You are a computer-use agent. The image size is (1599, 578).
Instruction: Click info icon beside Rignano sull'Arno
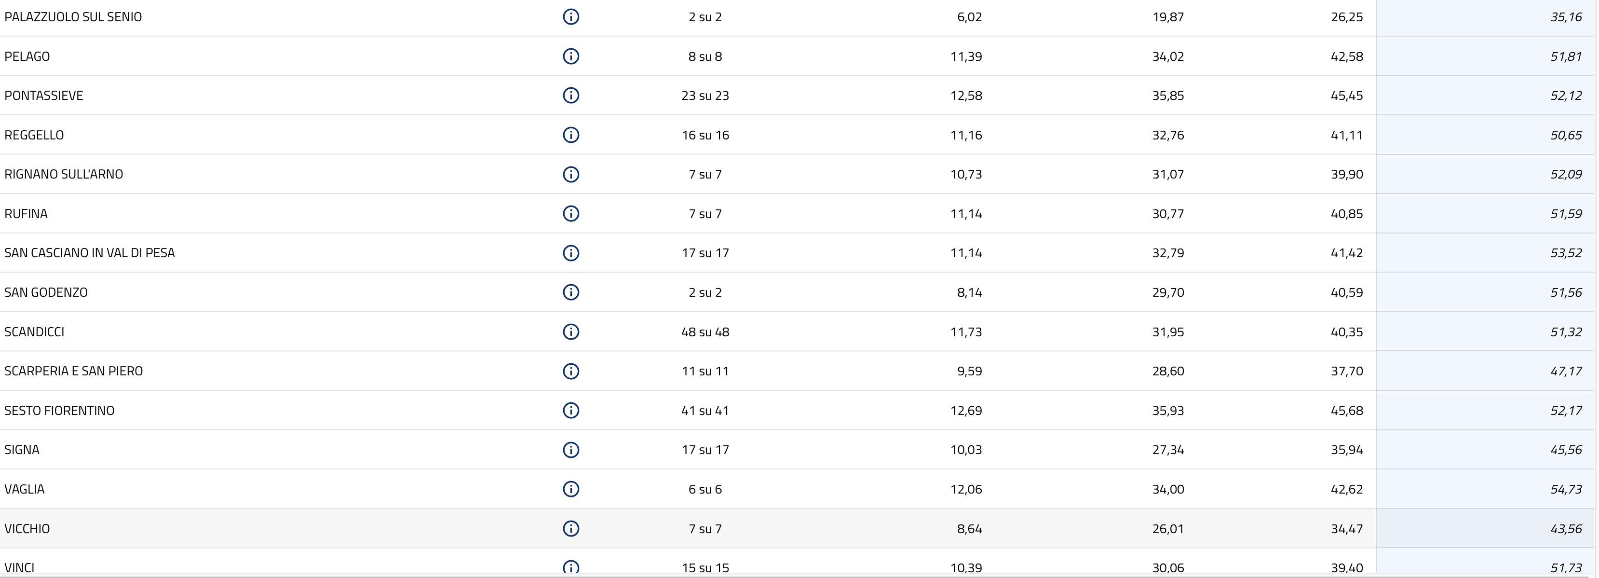570,175
